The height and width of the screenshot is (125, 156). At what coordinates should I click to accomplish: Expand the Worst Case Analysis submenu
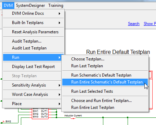[32, 94]
